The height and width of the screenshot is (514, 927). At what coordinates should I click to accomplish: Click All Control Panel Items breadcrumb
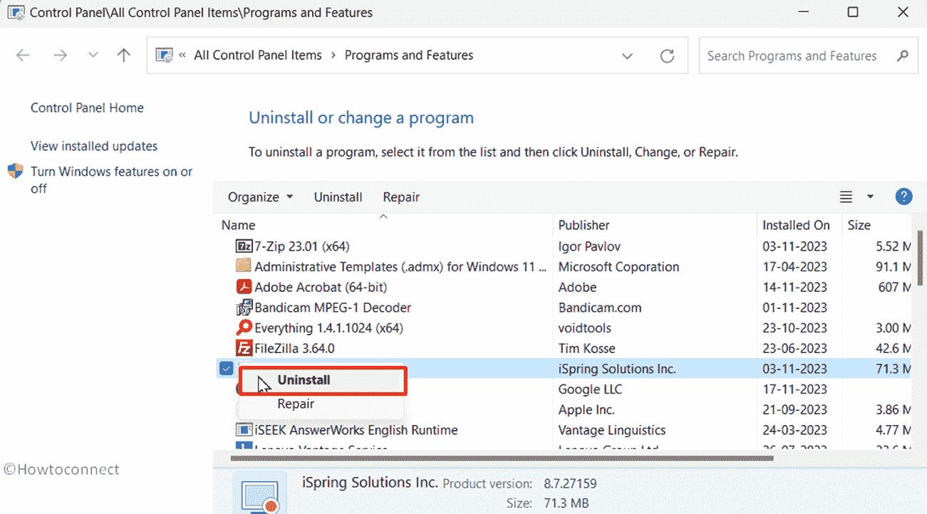pos(258,56)
